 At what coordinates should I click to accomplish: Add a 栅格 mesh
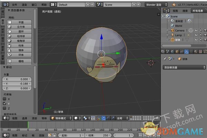(x=19, y=61)
